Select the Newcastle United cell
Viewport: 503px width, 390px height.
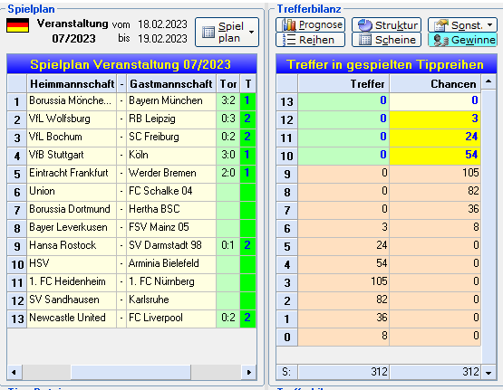72,319
